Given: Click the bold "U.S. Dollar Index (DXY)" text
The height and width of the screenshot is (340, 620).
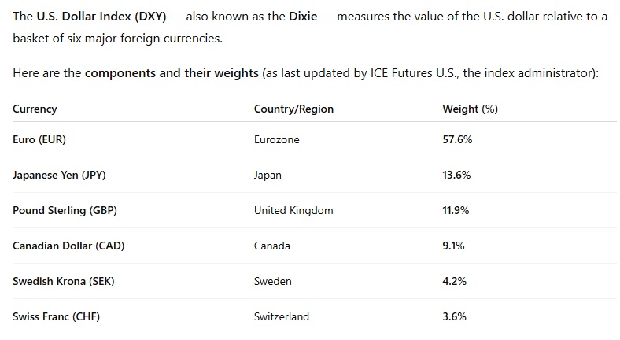Looking at the screenshot, I should click(101, 16).
